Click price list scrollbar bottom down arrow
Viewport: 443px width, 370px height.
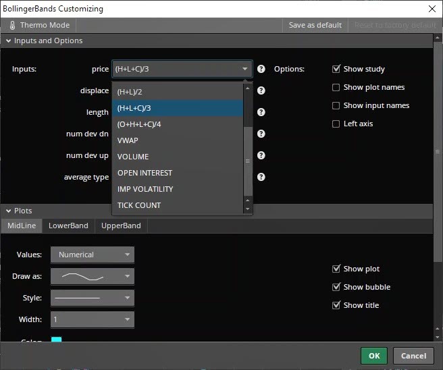click(x=248, y=209)
